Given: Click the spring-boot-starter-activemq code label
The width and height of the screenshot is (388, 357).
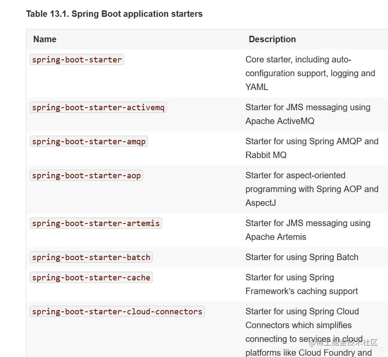Looking at the screenshot, I should (x=98, y=108).
